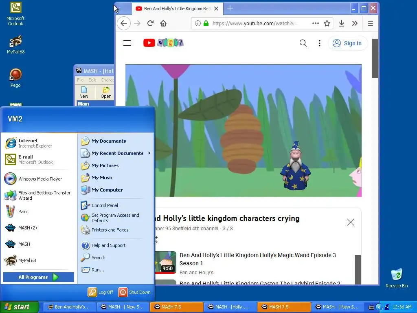Open Microsoft Outlook desktop shortcut
The image size is (417, 313).
click(x=15, y=14)
